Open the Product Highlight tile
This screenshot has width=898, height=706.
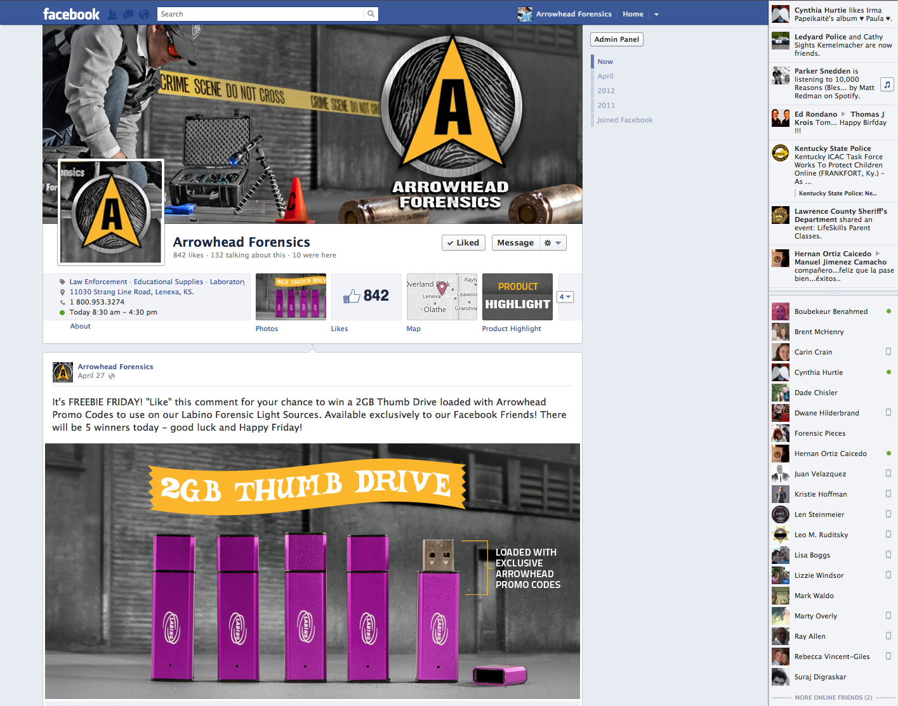[517, 297]
